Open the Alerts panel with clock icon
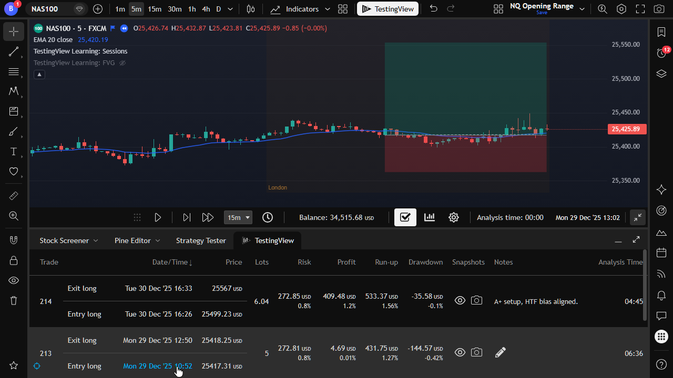673x378 pixels. 661,52
